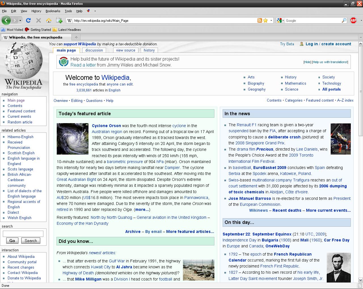The width and height of the screenshot is (363, 289).
Task: Open the Tools menu
Action: [x=68, y=11]
